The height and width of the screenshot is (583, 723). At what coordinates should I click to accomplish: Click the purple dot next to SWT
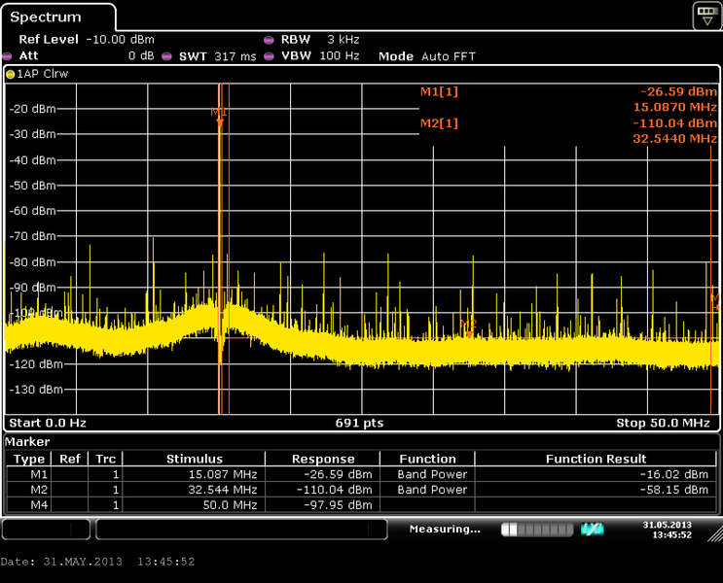tap(166, 56)
